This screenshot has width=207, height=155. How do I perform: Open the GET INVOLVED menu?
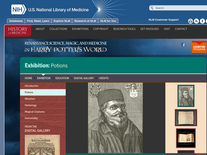[150, 29]
